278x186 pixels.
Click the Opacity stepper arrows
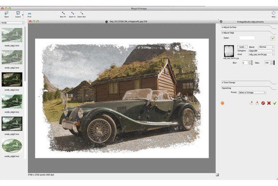coord(272,63)
